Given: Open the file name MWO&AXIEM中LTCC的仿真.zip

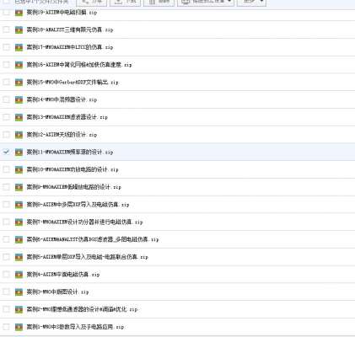Looking at the screenshot, I should 70,47.
